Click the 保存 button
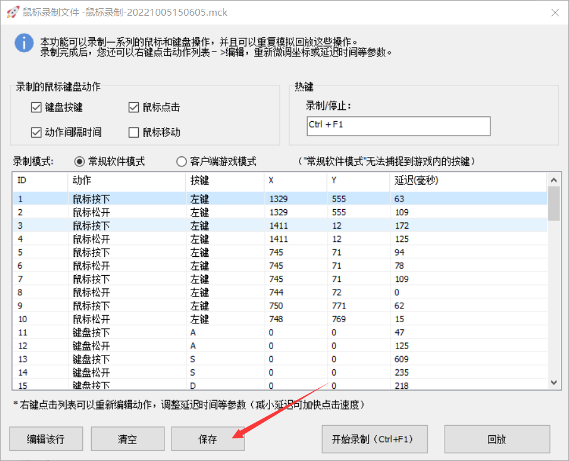This screenshot has height=461, width=569. click(208, 439)
